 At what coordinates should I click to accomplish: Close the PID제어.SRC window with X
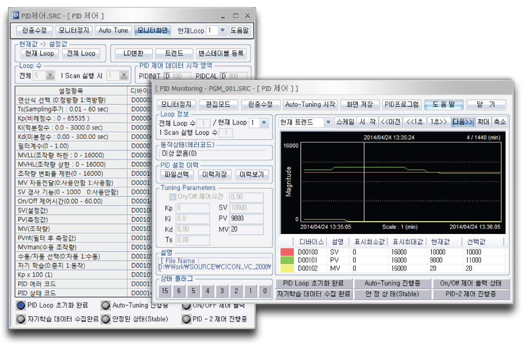(247, 16)
